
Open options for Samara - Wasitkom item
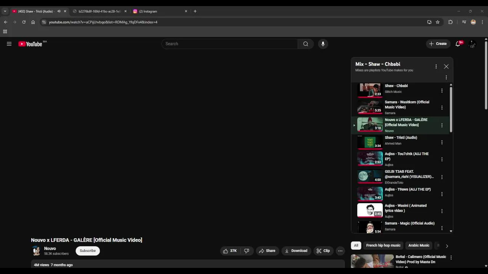pos(442,108)
